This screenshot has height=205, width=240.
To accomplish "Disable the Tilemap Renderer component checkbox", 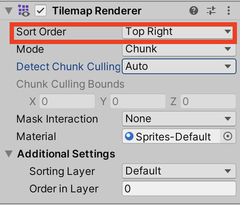I will [41, 10].
